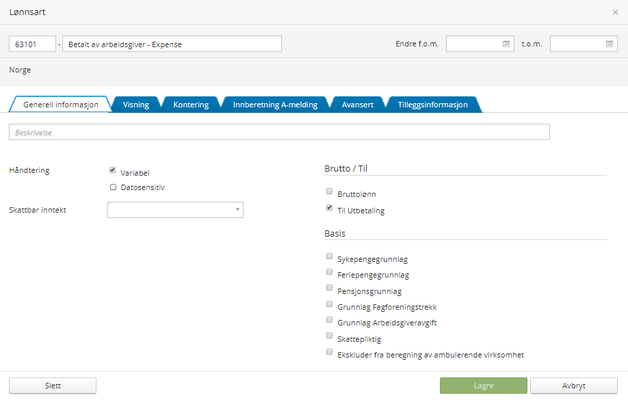This screenshot has width=628, height=402.
Task: Click the Slett button
Action: coord(53,386)
